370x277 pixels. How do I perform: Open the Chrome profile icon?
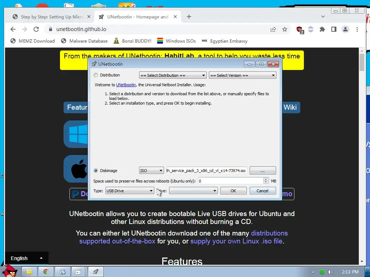[x=345, y=29]
